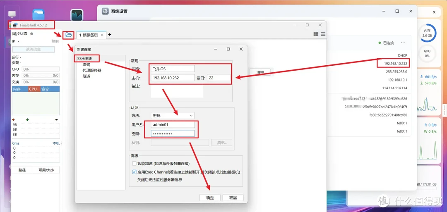Click the DHCP text in 系统设置
This screenshot has width=447, height=212.
403,55
